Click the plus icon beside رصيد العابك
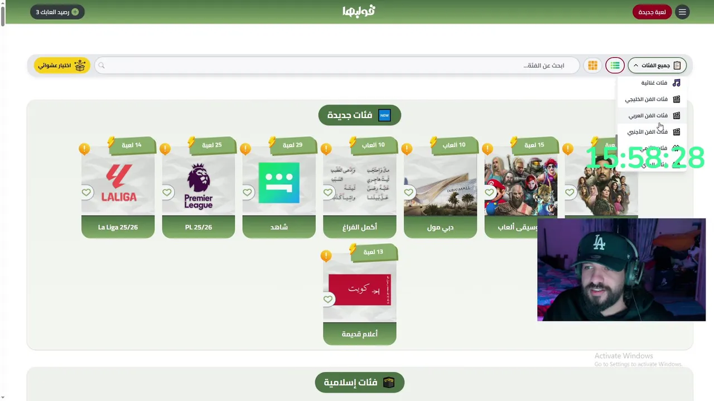This screenshot has height=401, width=714. [75, 12]
